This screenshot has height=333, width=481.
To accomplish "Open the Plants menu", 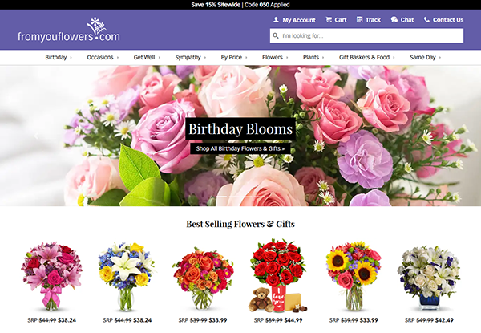I will click(x=311, y=57).
